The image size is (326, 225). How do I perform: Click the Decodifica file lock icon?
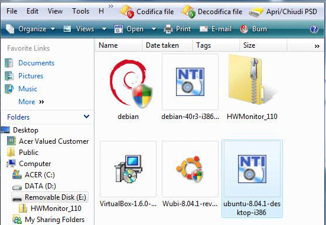point(189,12)
